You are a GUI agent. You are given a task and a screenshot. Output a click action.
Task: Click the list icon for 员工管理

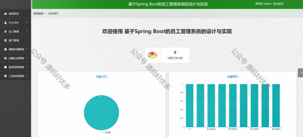point(5,32)
